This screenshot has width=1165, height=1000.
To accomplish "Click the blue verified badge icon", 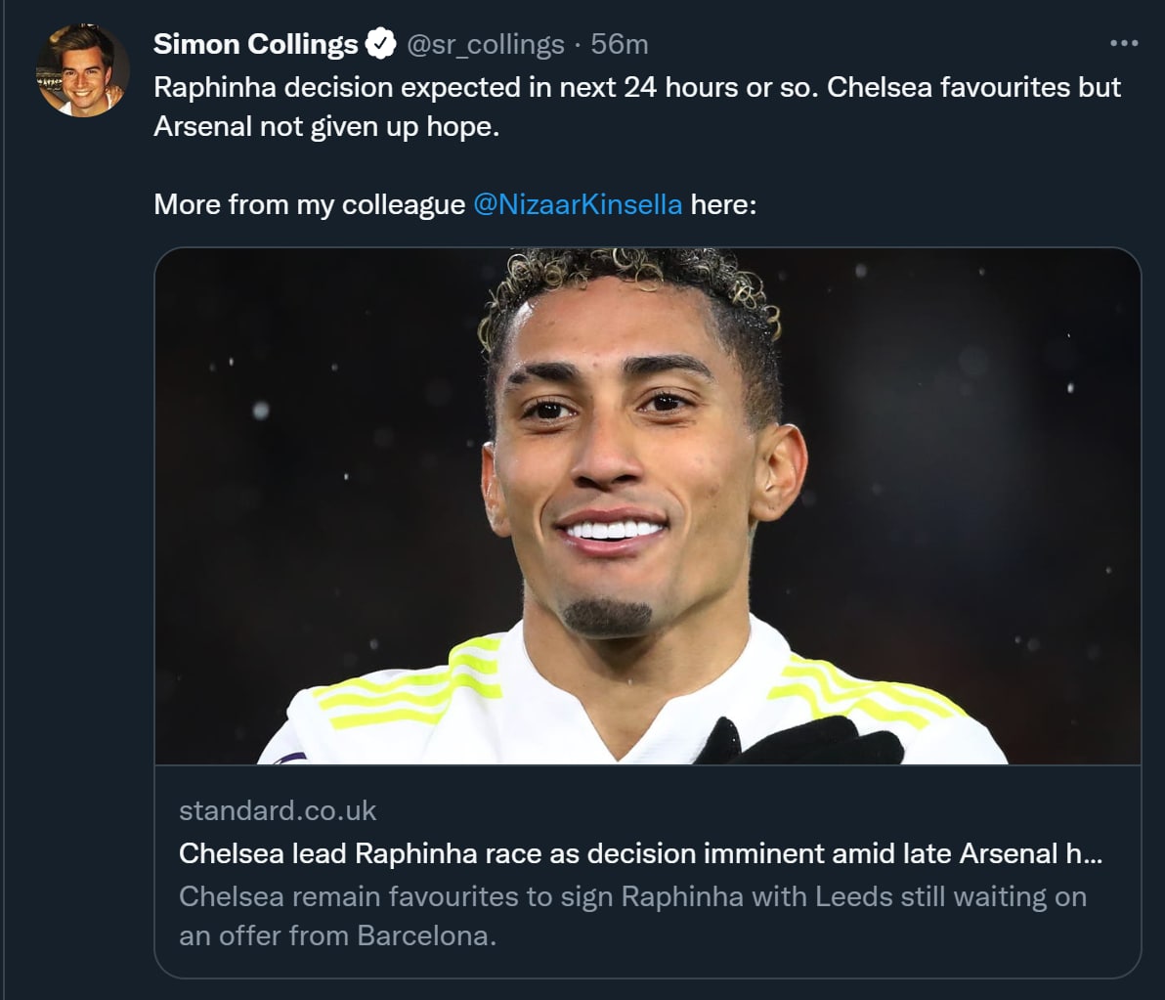I will [379, 44].
